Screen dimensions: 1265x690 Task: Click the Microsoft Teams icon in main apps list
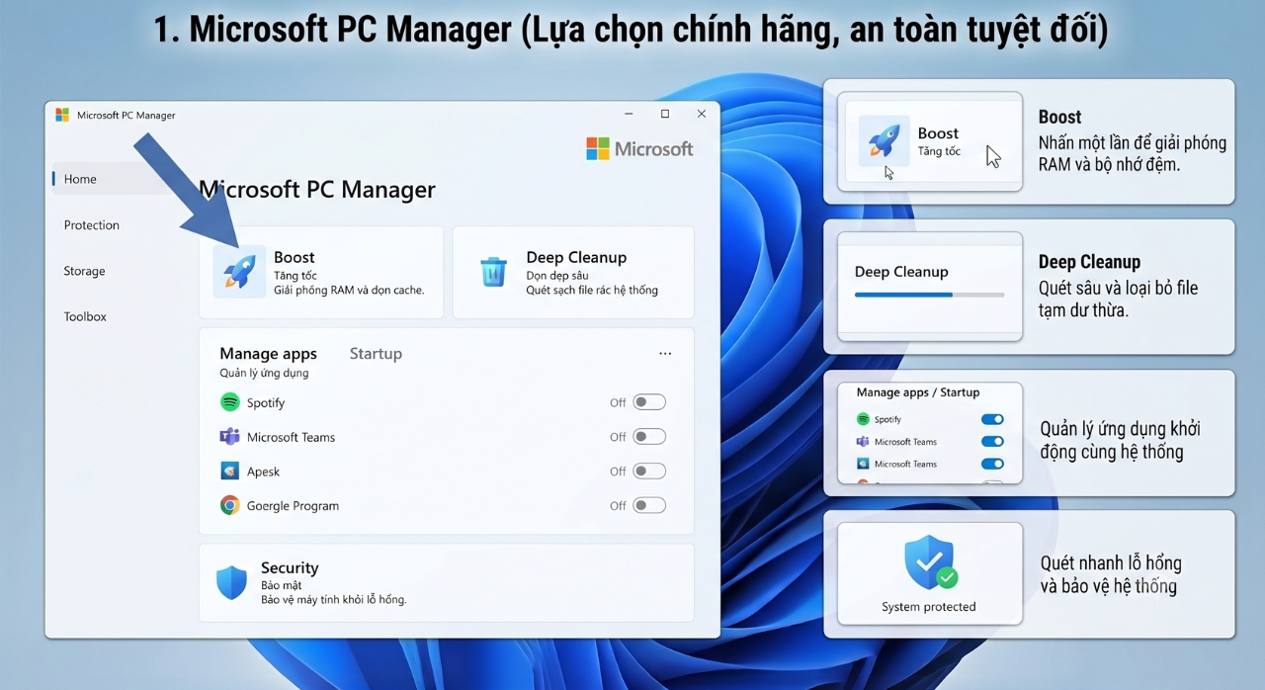229,437
